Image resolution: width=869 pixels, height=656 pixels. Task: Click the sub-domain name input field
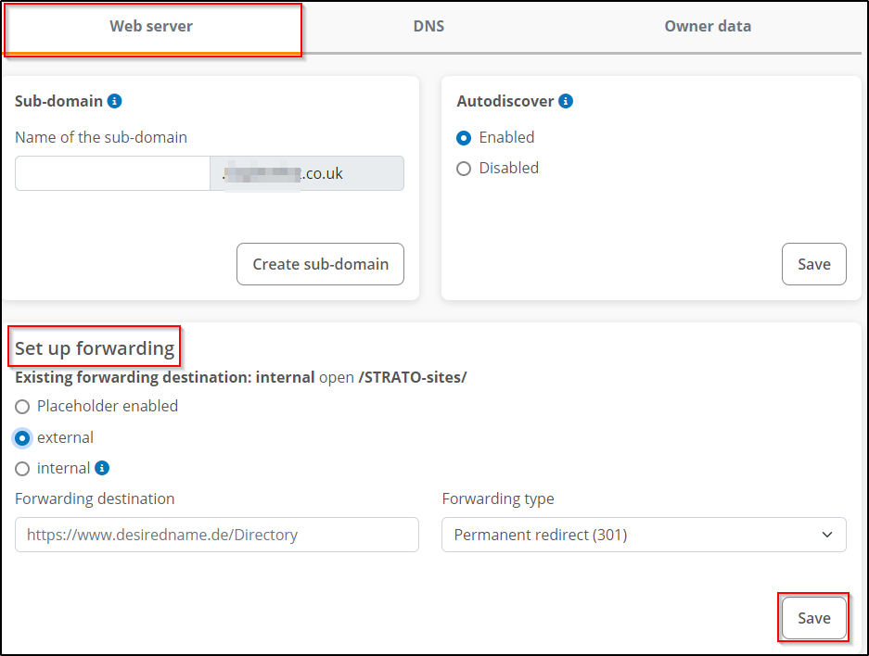pyautogui.click(x=111, y=173)
